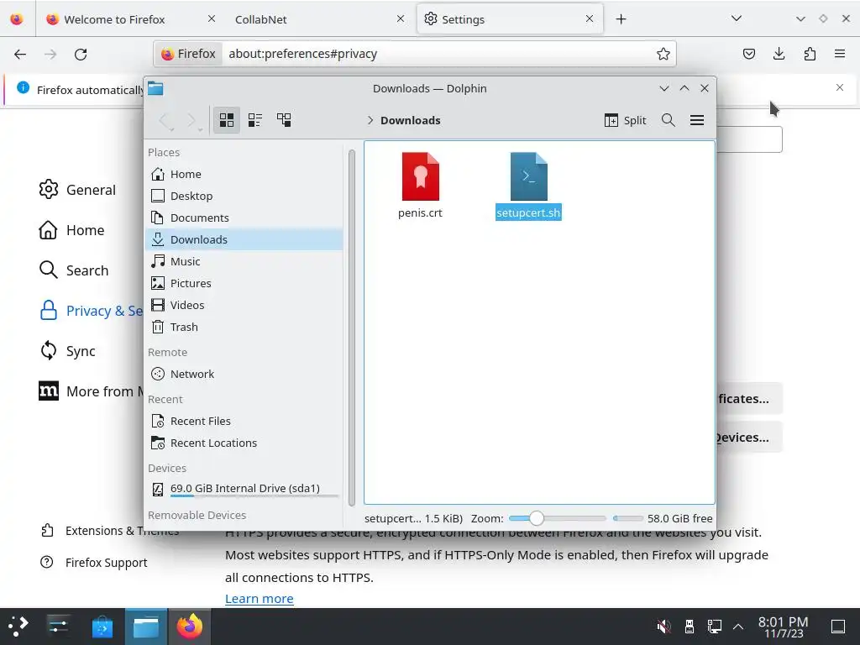Open Search settings category
The image size is (860, 645).
tap(74, 270)
